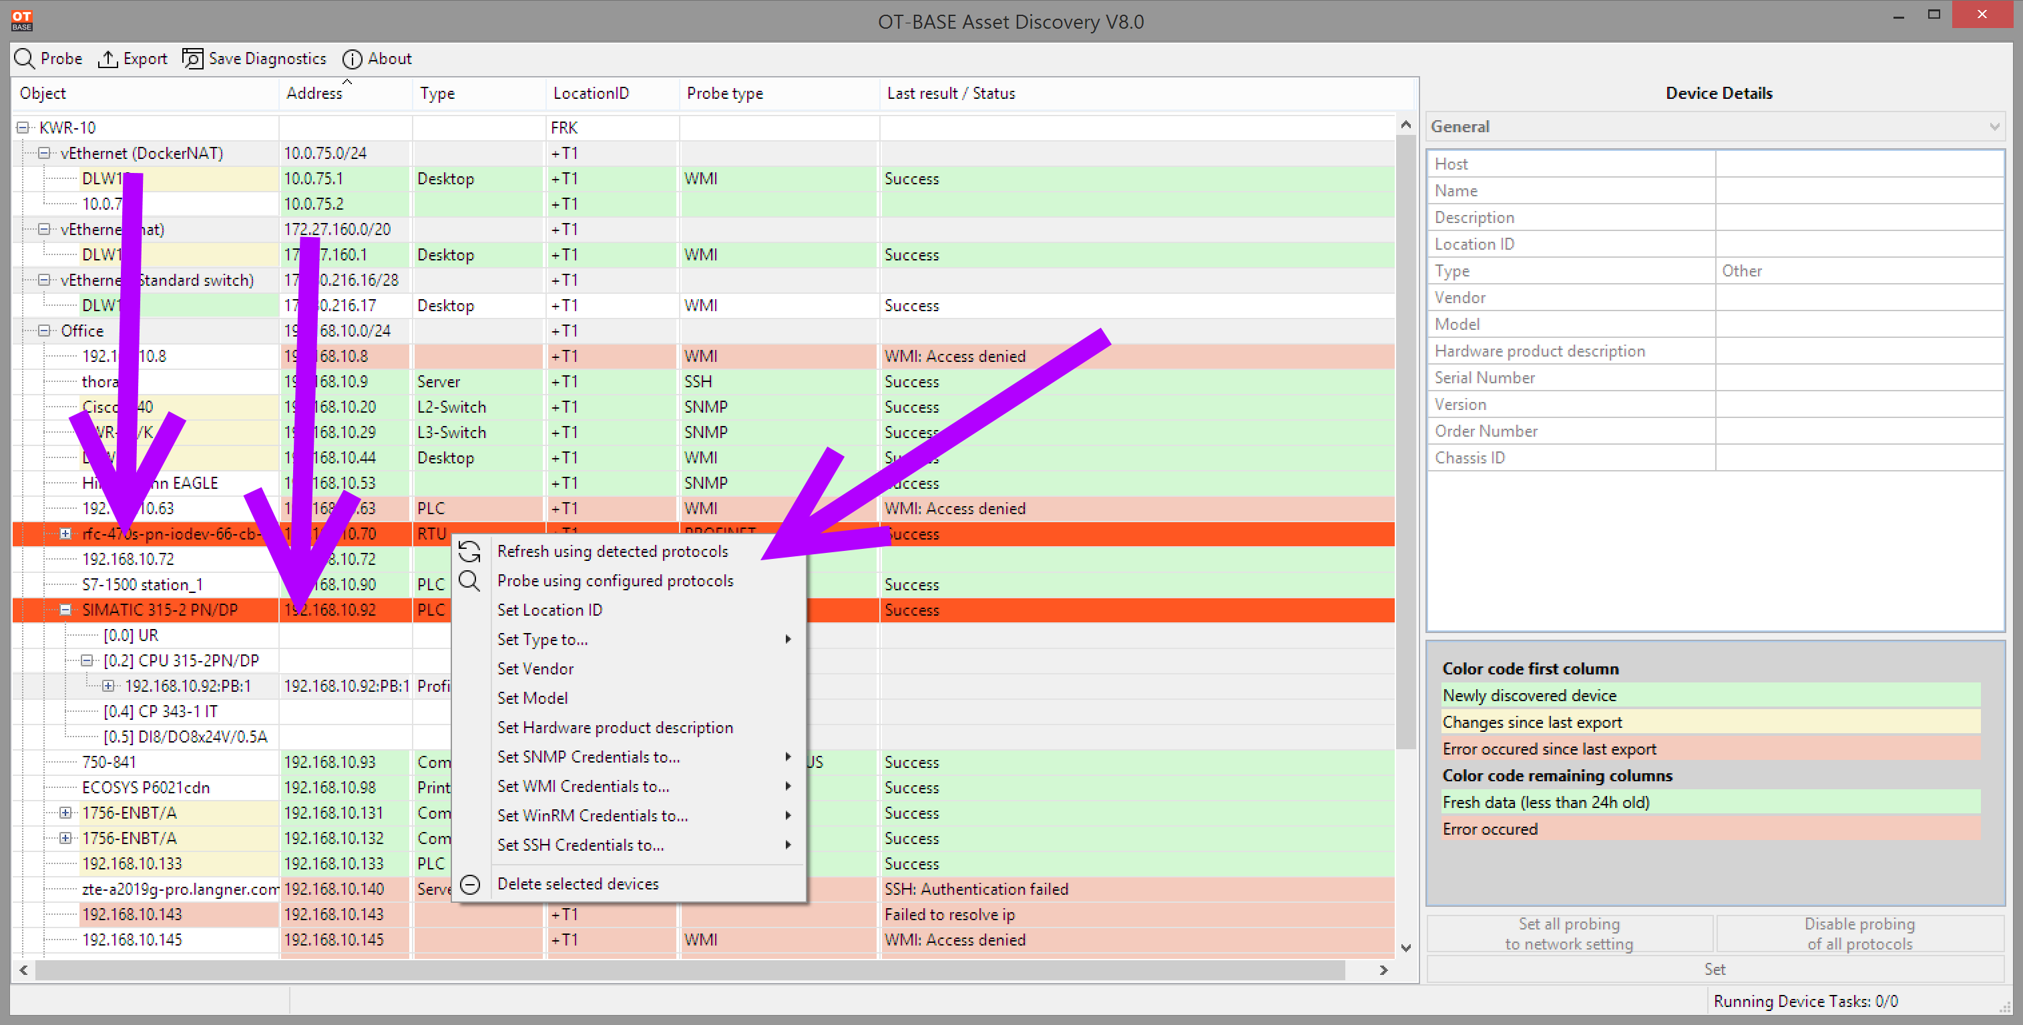Click the minus-circle icon beside Delete selected devices
Screen dimensions: 2023x1025
(469, 884)
